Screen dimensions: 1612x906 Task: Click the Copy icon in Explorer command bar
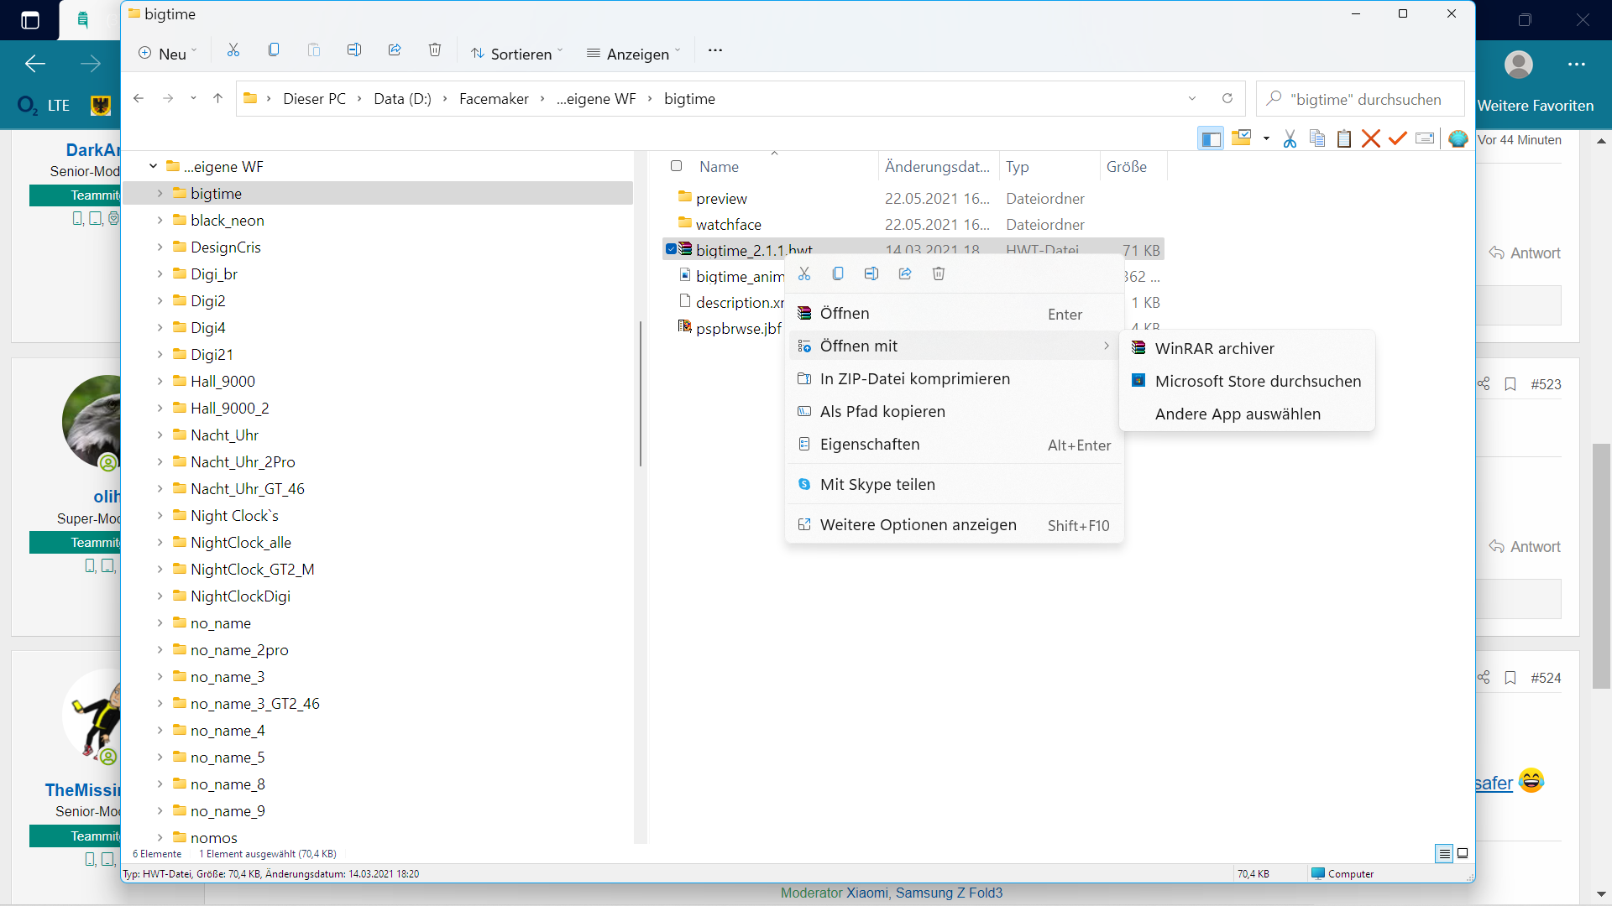(274, 50)
